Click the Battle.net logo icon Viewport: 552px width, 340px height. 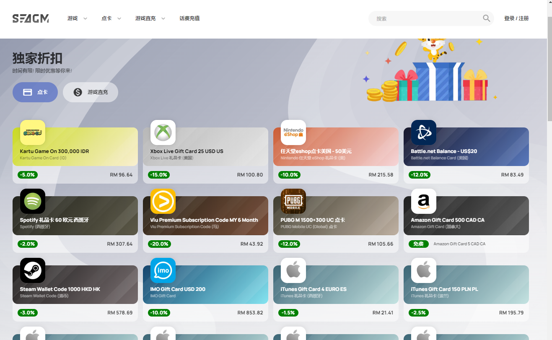[424, 132]
